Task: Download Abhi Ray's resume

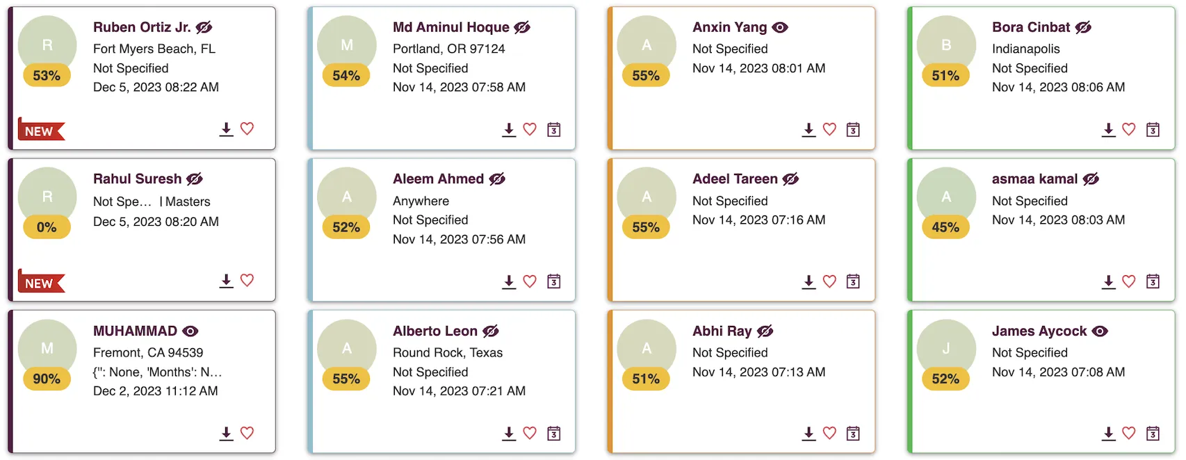Action: pos(809,434)
